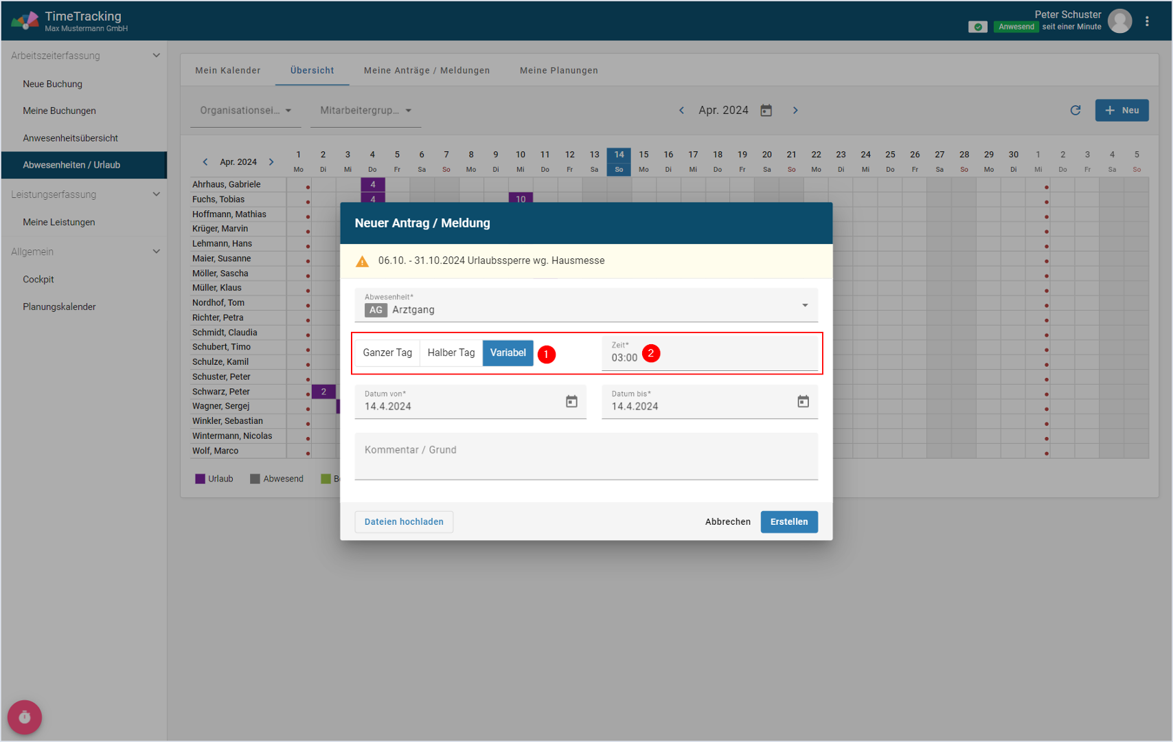Click the Erstellen button
This screenshot has height=742, width=1173.
[x=788, y=522]
